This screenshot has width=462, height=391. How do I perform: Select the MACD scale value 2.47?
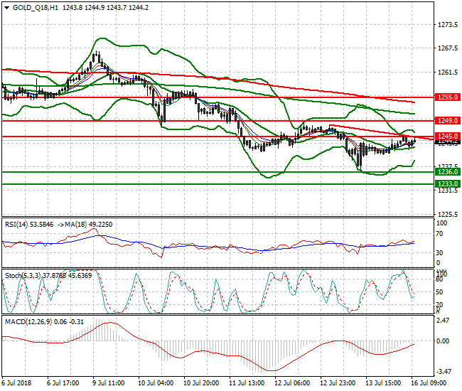(x=443, y=321)
